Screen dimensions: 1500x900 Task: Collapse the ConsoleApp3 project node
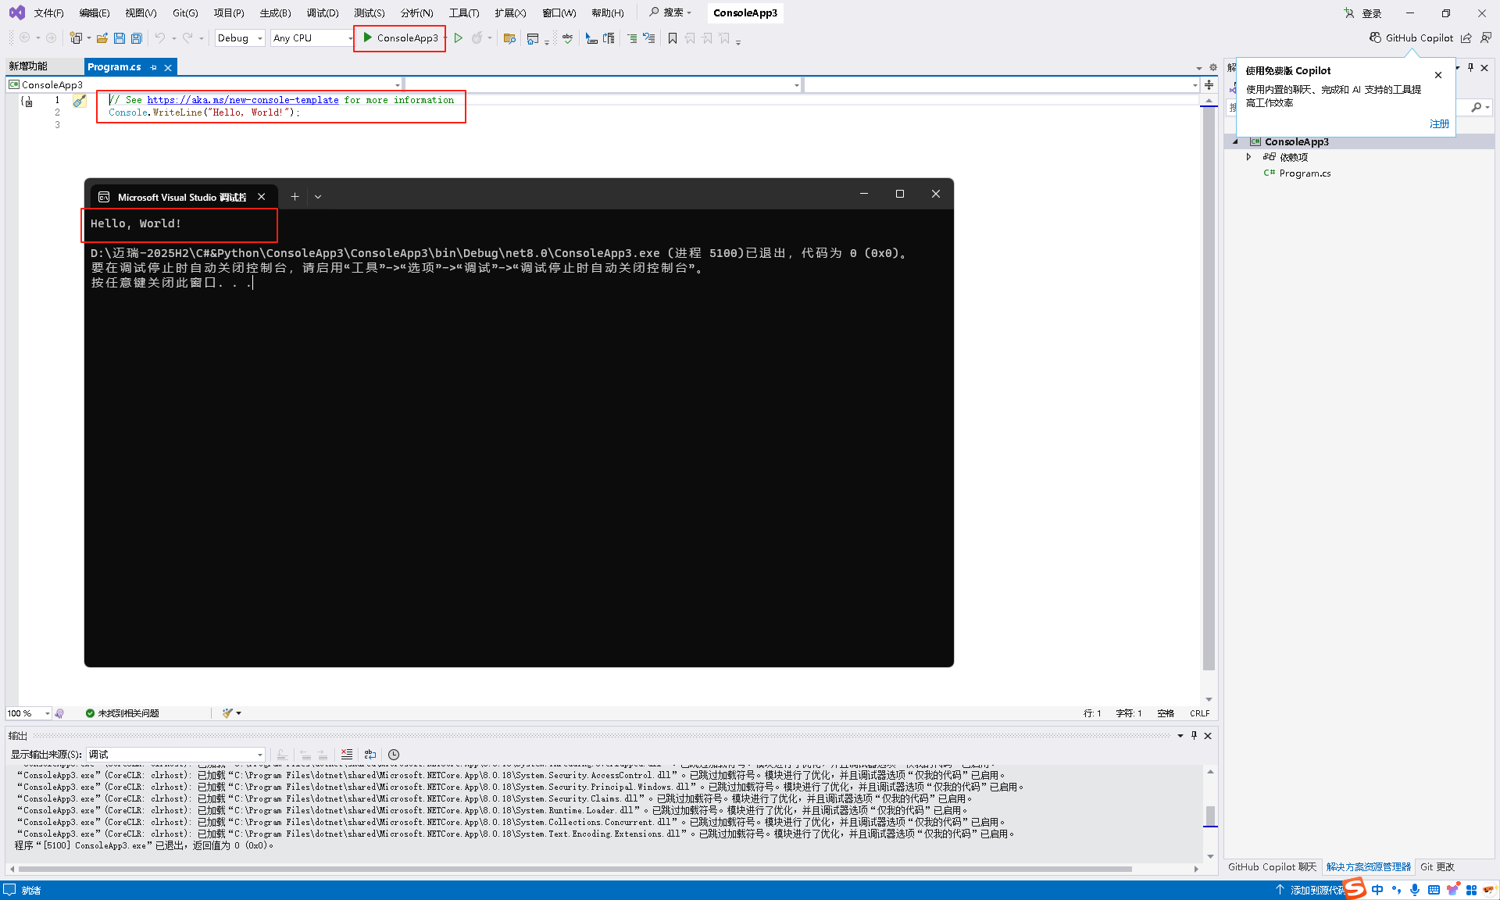(1235, 141)
